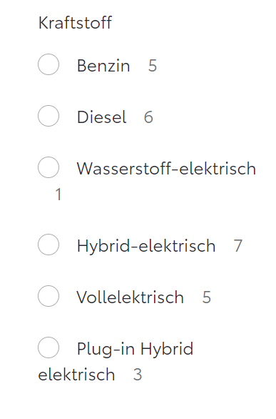Click the 'Vollelektrisch' label text
The image size is (276, 419).
(131, 297)
